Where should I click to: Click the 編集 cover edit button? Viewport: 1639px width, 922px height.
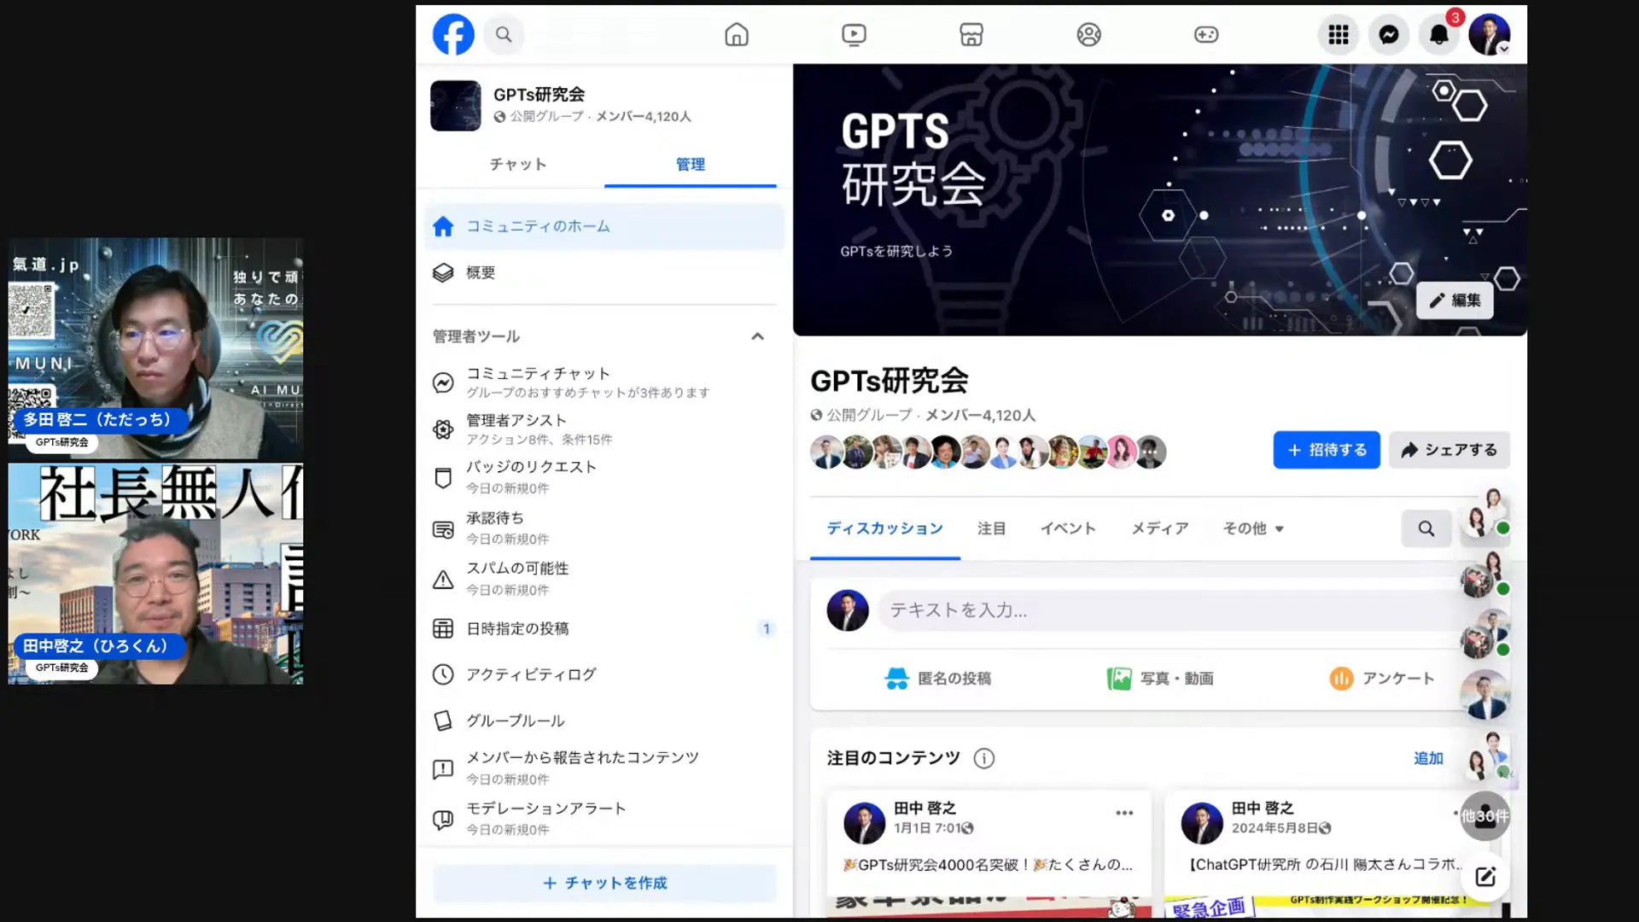[x=1455, y=301]
